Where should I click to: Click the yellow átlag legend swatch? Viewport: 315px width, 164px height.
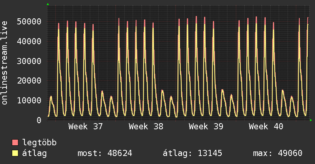coord(15,153)
